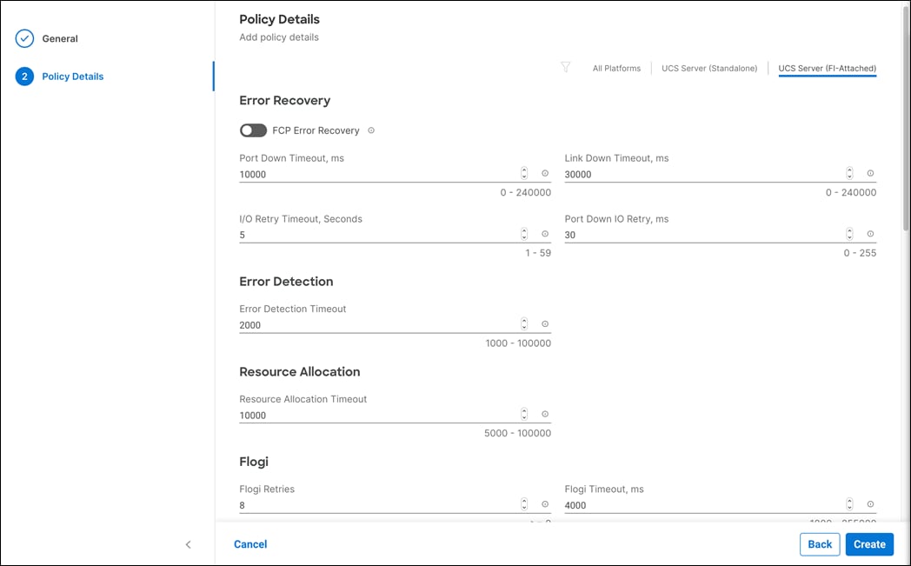
Task: Decrement I/O Retry Timeout with the down arrow
Action: pyautogui.click(x=523, y=236)
